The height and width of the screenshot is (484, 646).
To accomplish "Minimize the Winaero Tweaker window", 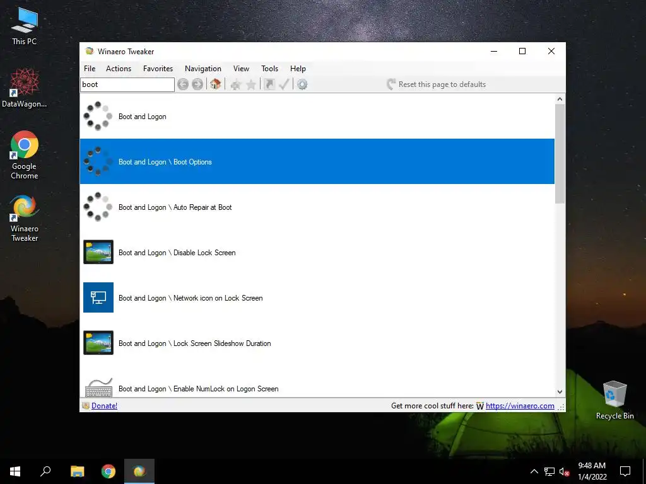I will click(494, 51).
